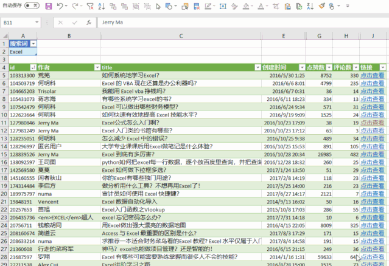Open the title column filter dropdown
This screenshot has width=389, height=266.
tap(258, 67)
